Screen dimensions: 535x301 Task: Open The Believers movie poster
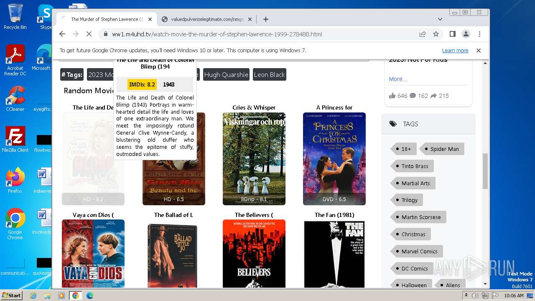pyautogui.click(x=254, y=253)
